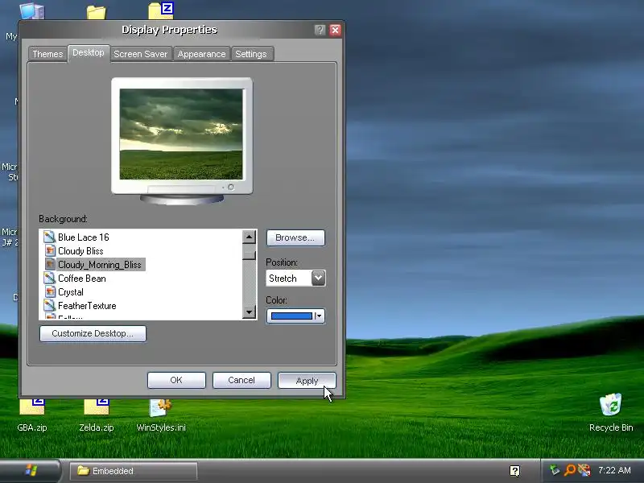Select the My Computer desktop icon
The height and width of the screenshot is (483, 644).
[x=32, y=10]
